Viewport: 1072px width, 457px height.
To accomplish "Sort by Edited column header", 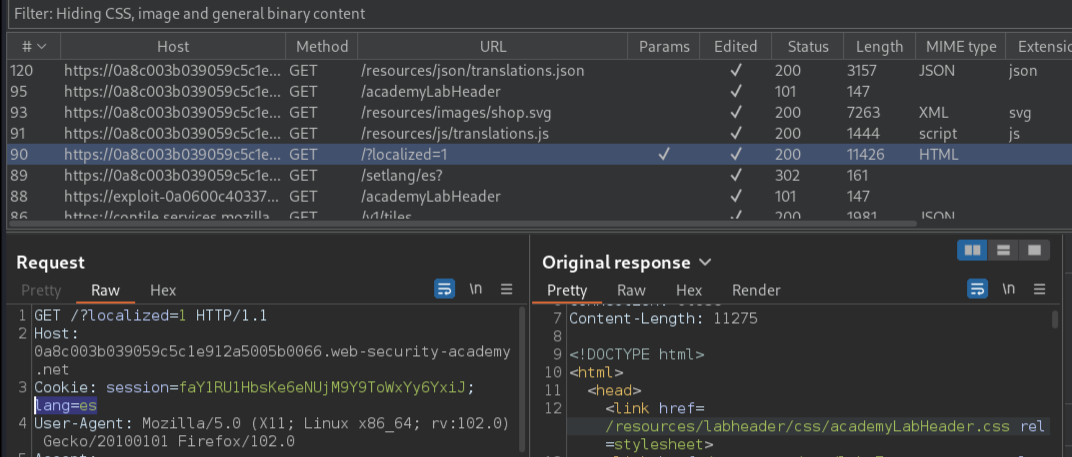I will click(735, 47).
